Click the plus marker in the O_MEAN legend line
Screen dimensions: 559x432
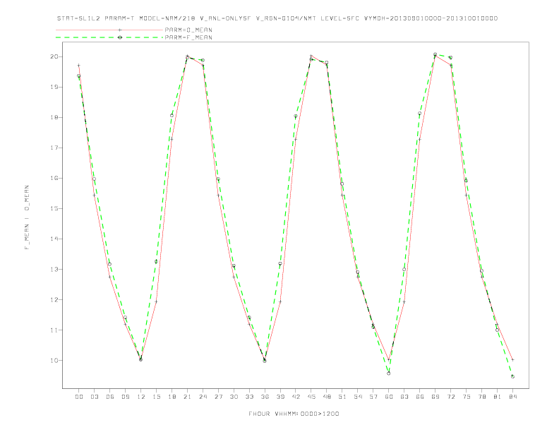pos(120,30)
